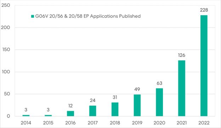Click the data label 228
Viewport: 221px width, 128px height.
[204, 10]
